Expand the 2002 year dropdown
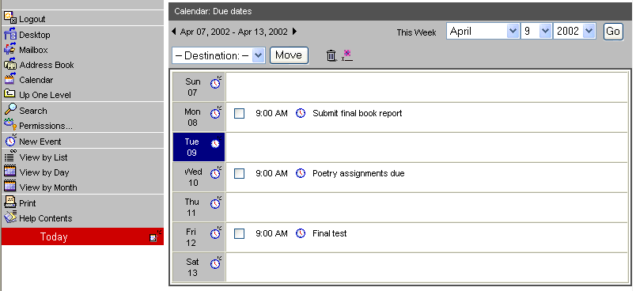 (x=574, y=31)
